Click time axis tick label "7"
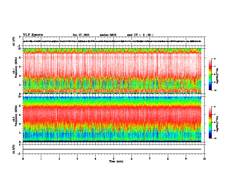230x178 pixels. point(150,159)
